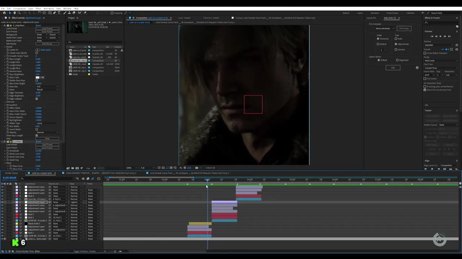Click the Center XY crosshair button
The width and height of the screenshot is (462, 259).
pyautogui.click(x=37, y=50)
